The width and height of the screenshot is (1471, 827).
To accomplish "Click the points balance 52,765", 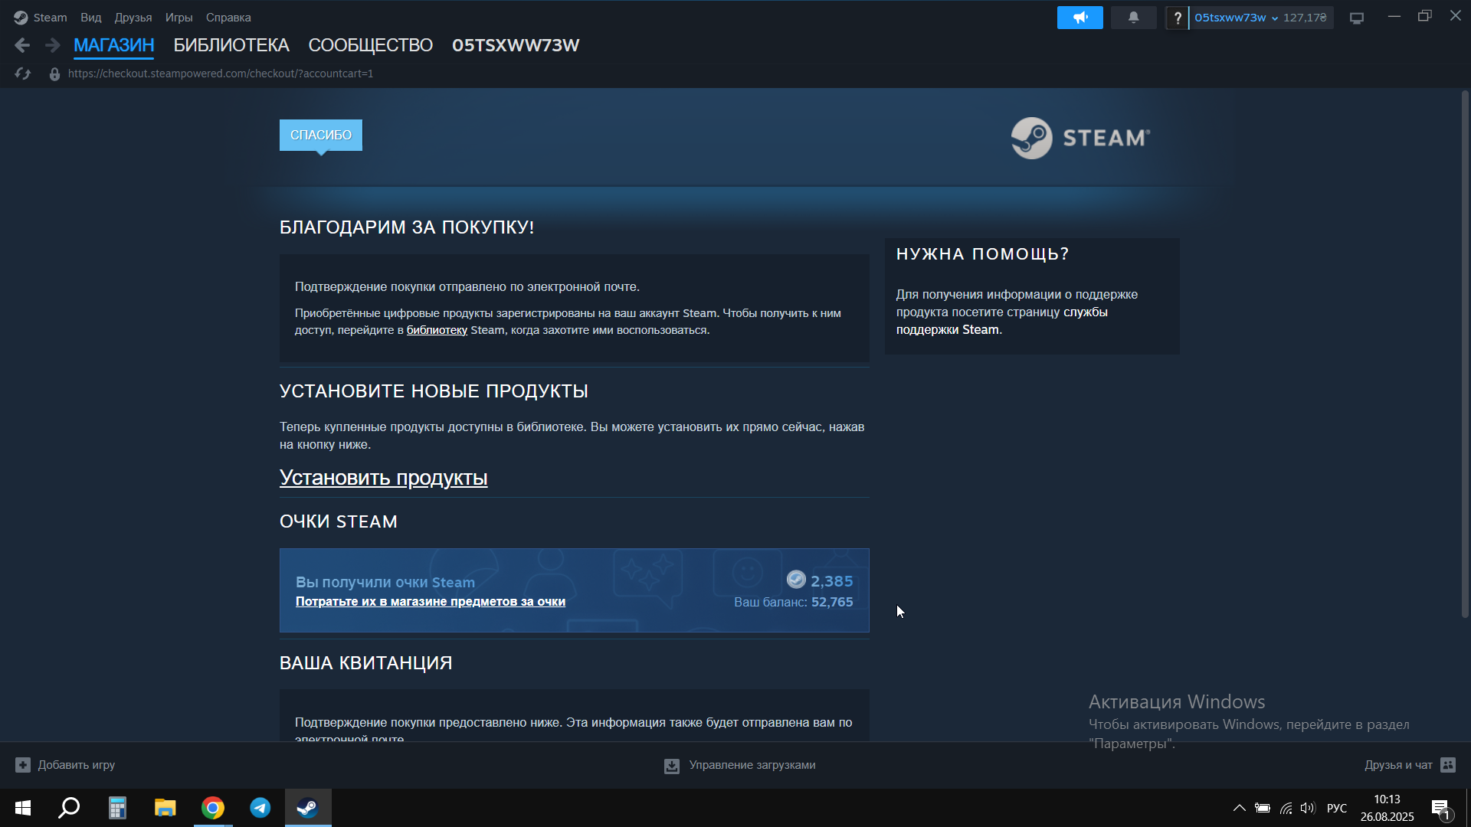I will (832, 602).
